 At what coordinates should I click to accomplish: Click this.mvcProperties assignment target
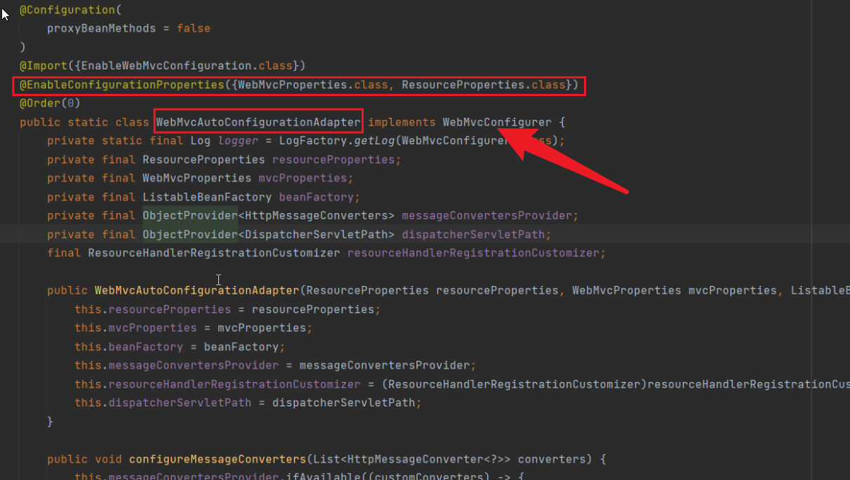[x=136, y=328]
